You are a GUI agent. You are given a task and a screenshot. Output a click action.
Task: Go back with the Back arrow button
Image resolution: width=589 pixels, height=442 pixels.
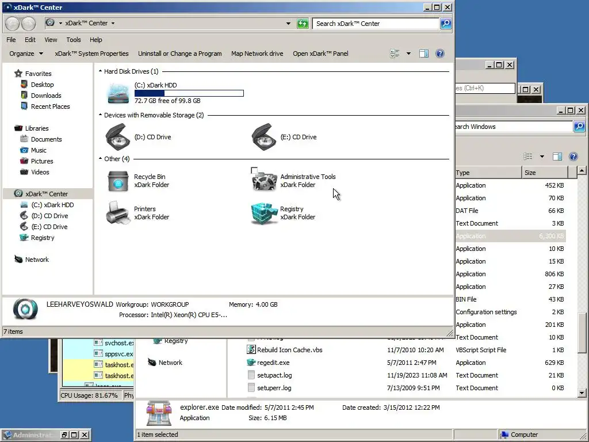tap(13, 24)
